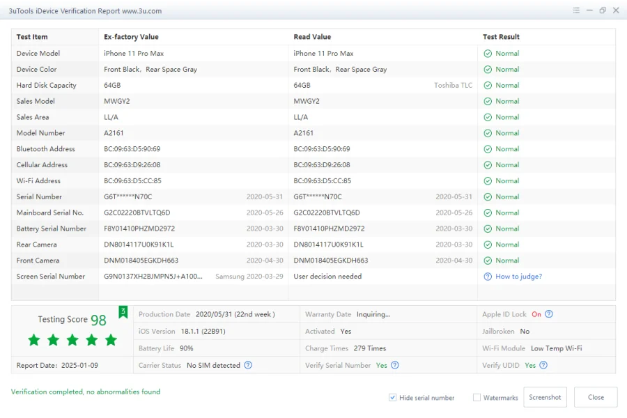This screenshot has height=418, width=627.
Task: Click the Production Date value 2020/05/31
Action: (x=235, y=314)
